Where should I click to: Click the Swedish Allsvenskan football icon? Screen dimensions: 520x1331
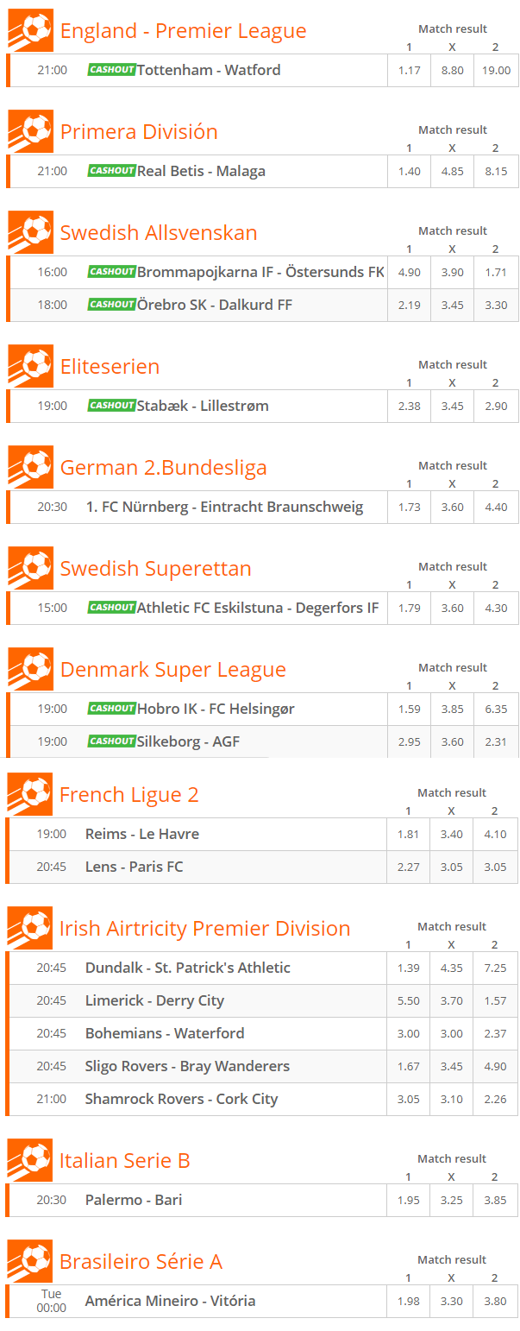coord(31,232)
